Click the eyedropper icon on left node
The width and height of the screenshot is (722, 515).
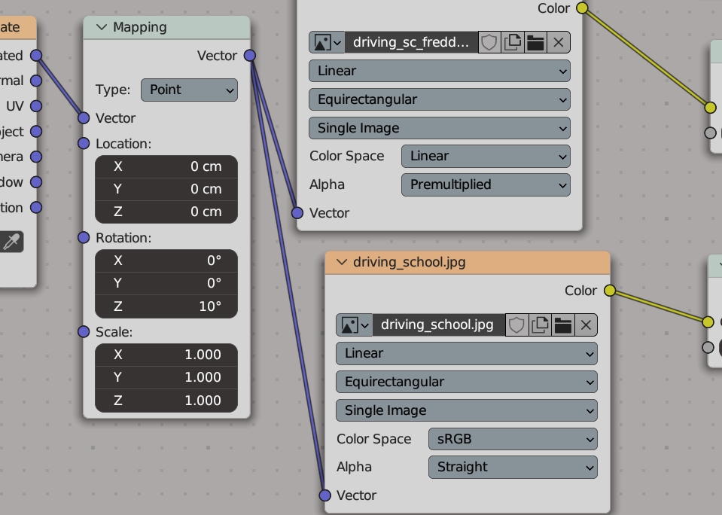pyautogui.click(x=12, y=242)
